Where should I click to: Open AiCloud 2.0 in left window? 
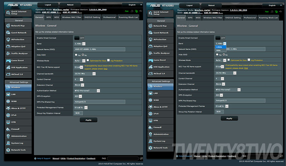(18, 74)
